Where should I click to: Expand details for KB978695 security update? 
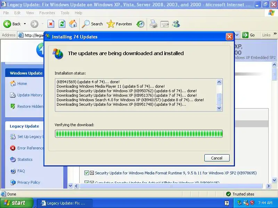click(x=92, y=173)
